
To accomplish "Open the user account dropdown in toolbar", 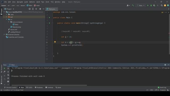I will [128, 5].
